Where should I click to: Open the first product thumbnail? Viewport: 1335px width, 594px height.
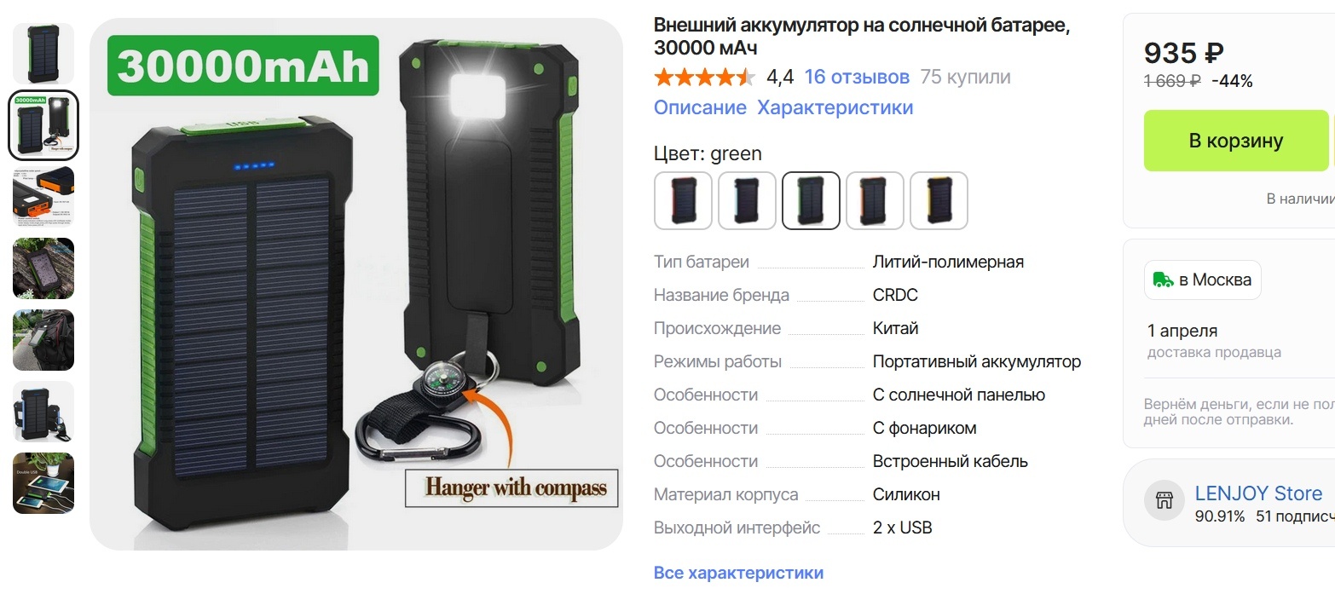point(43,53)
